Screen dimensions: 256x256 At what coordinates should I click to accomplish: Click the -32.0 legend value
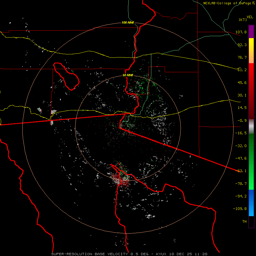pyautogui.click(x=241, y=146)
